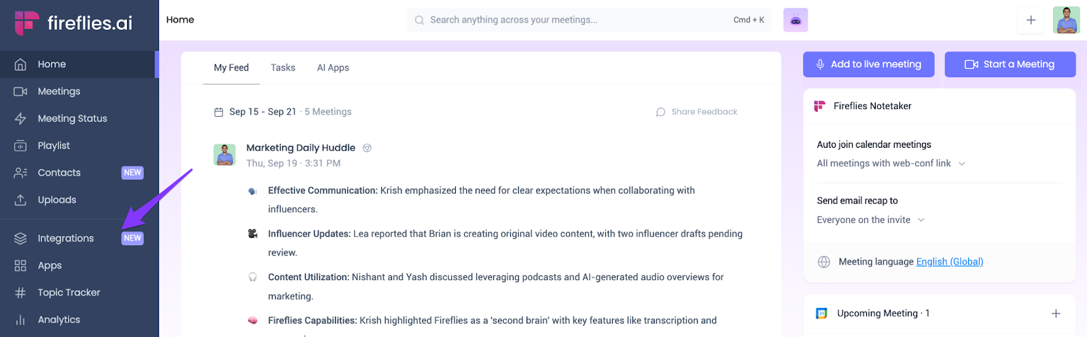The width and height of the screenshot is (1087, 337).
Task: Add an upcoming meeting with plus icon
Action: click(1056, 313)
